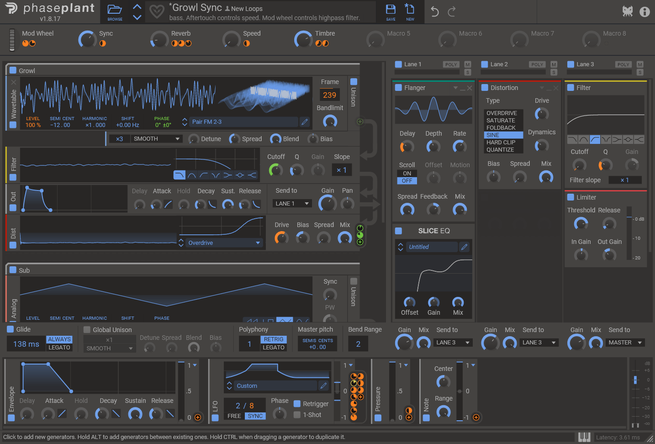This screenshot has height=444, width=655.
Task: Select the lowpass filter shape icon
Action: (x=180, y=175)
